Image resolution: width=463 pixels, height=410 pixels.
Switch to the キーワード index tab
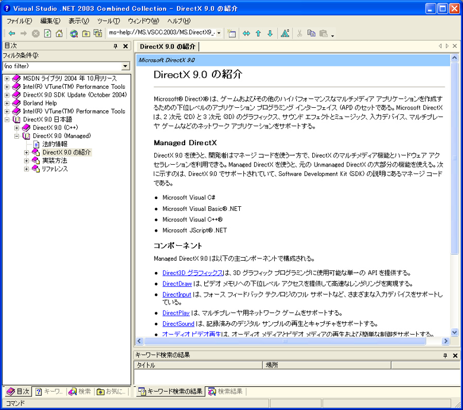coord(49,392)
